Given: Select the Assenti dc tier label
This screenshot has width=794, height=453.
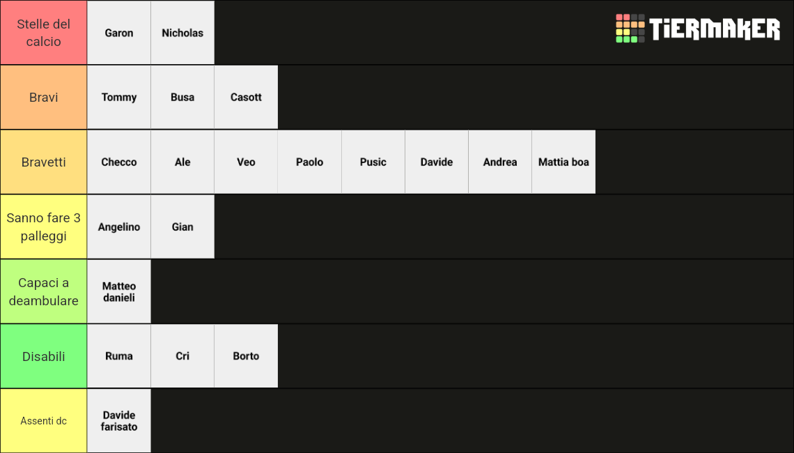Looking at the screenshot, I should coord(44,420).
